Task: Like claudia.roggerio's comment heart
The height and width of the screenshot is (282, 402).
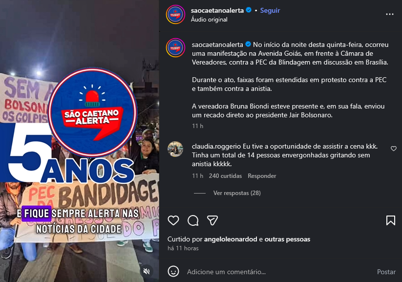Action: (394, 149)
